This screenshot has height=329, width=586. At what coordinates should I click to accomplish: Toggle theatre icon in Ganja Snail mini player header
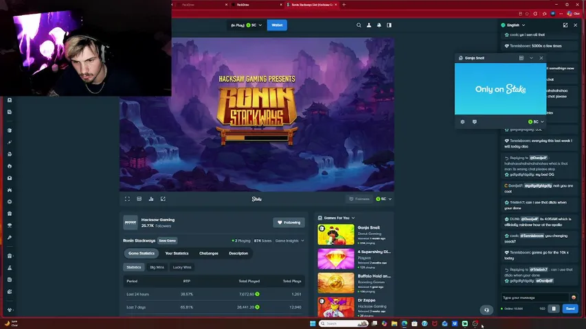[521, 58]
